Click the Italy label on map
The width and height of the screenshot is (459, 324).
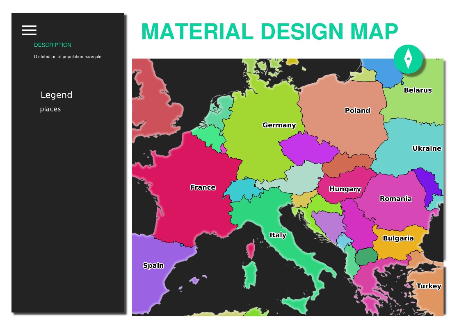tap(278, 235)
